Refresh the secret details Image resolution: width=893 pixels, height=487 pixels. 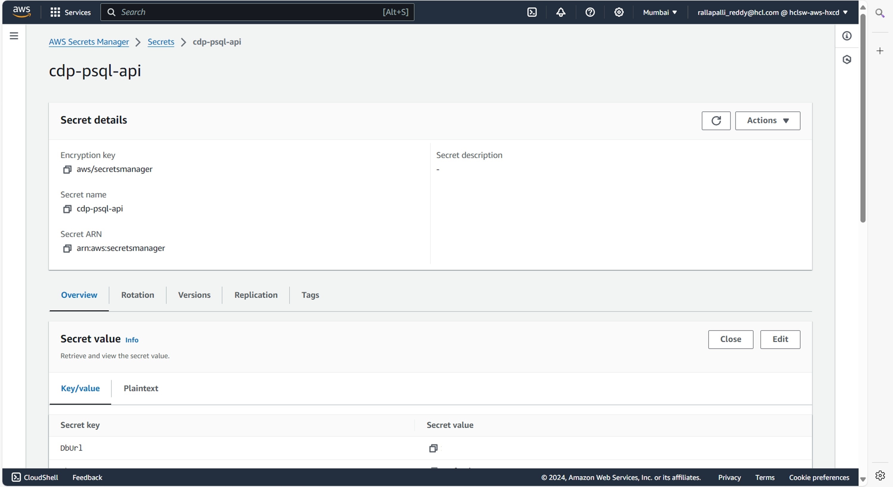point(716,120)
